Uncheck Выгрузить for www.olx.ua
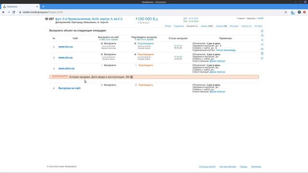 102,54
